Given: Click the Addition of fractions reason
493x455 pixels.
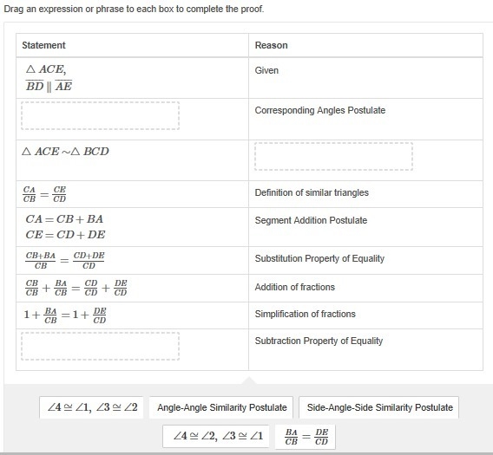Looking at the screenshot, I should tap(295, 287).
